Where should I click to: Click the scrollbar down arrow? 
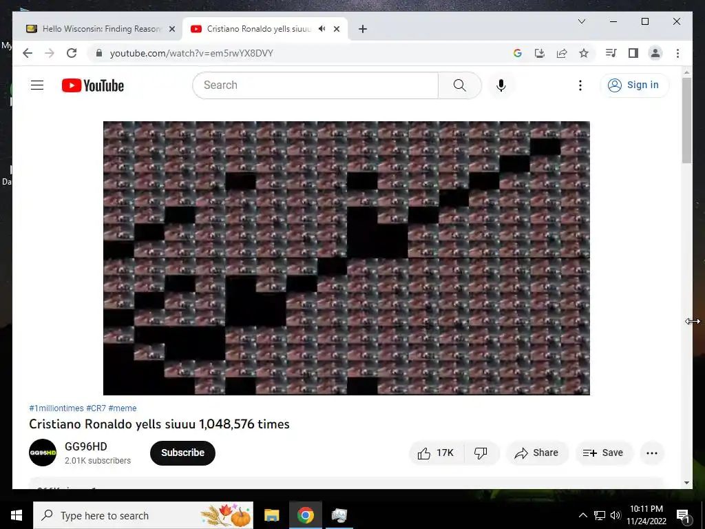tap(686, 483)
